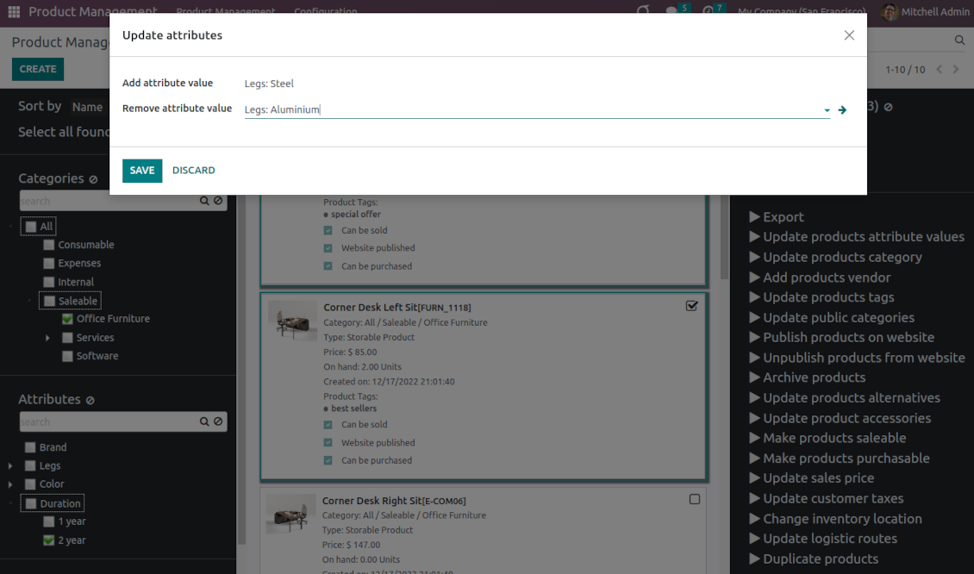The height and width of the screenshot is (574, 974).
Task: Save the attribute update
Action: 142,170
